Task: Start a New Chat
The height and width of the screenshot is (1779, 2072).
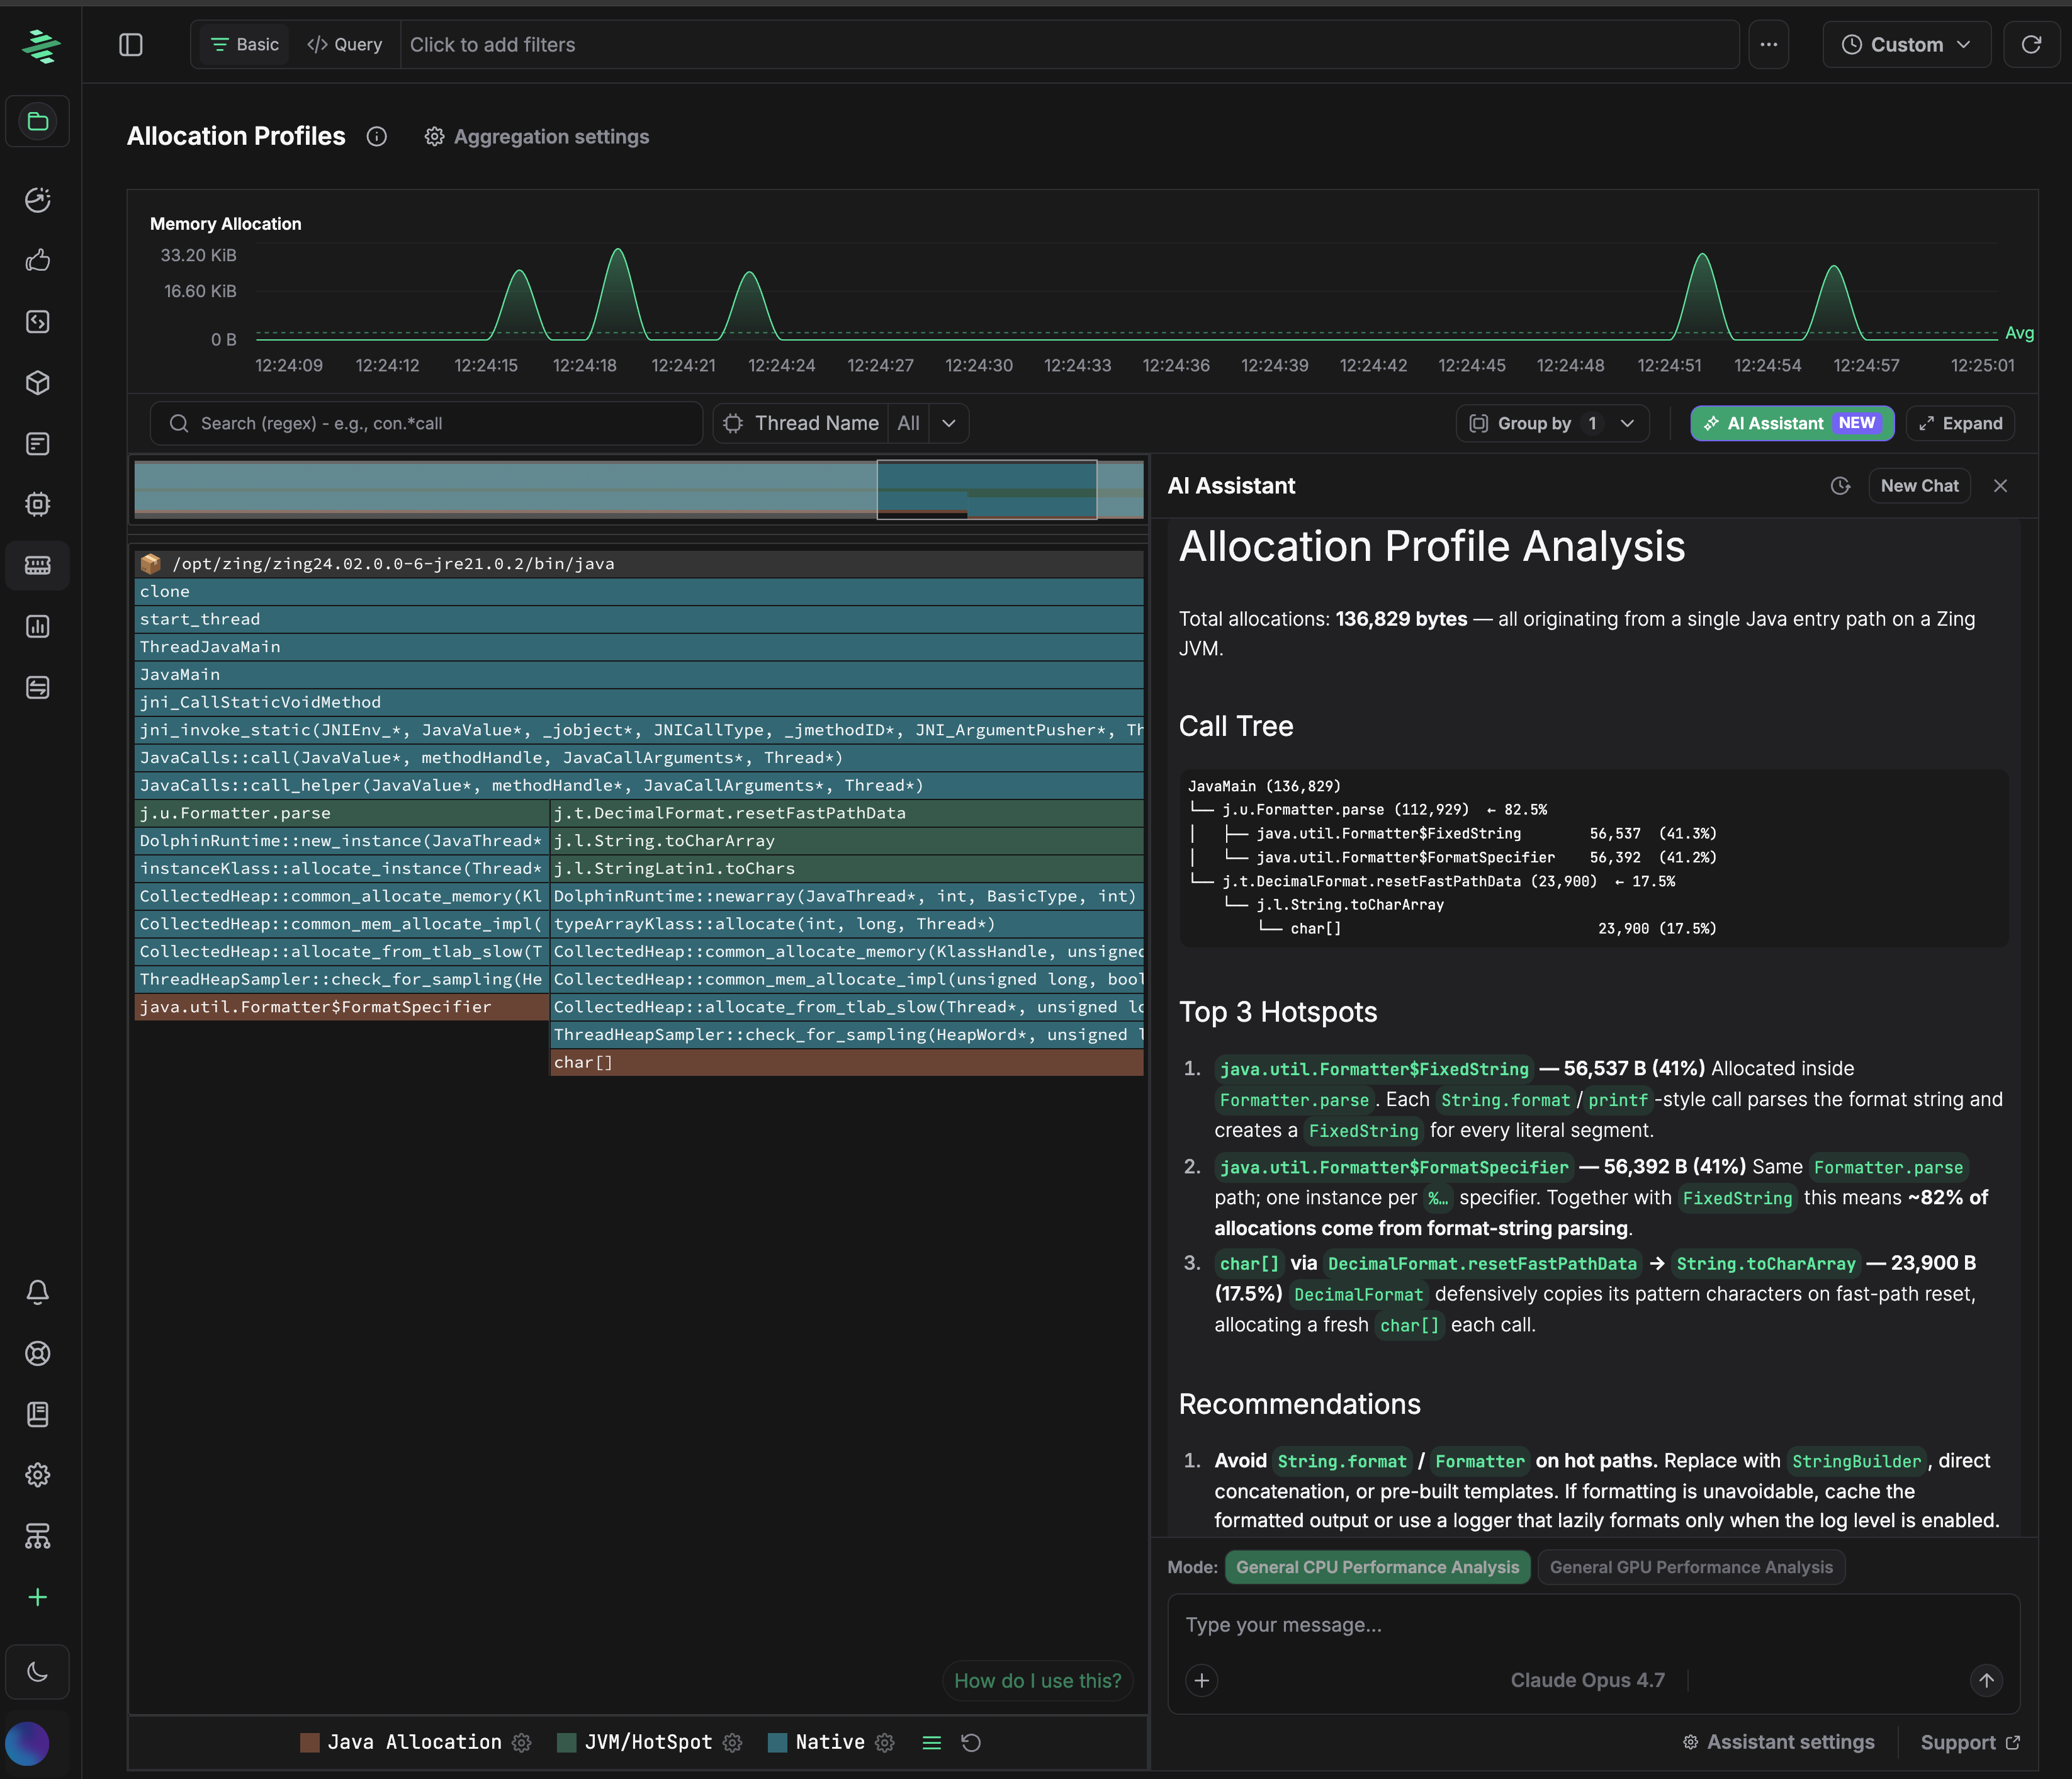Action: pyautogui.click(x=1919, y=486)
